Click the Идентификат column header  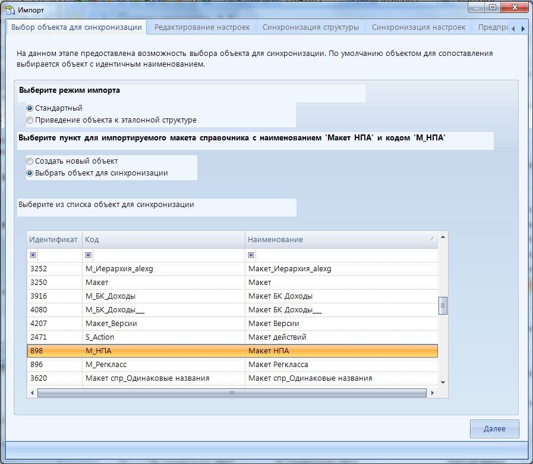[54, 239]
